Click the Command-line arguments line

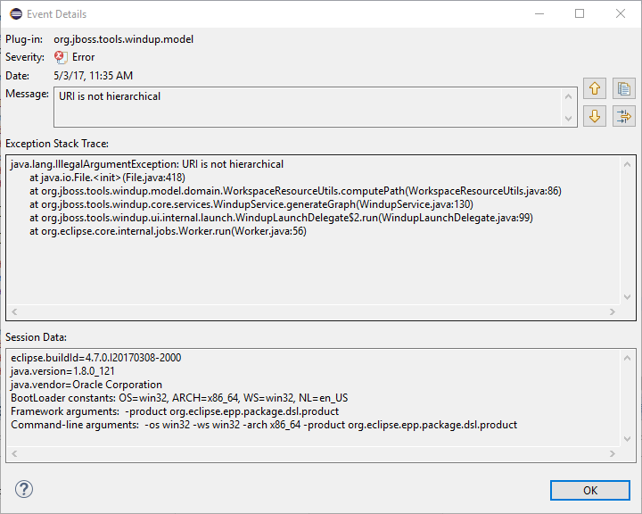coord(264,425)
